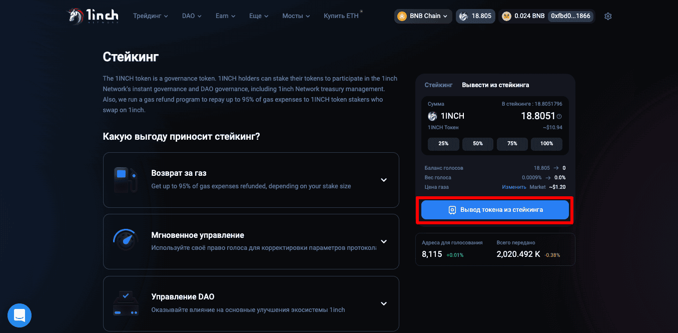Click the Всего передано value 2,020.492 K
Image resolution: width=678 pixels, height=333 pixels.
pos(518,254)
